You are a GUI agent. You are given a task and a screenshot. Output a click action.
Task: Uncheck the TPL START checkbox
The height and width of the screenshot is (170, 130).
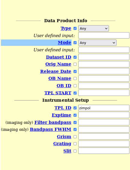coord(75,93)
